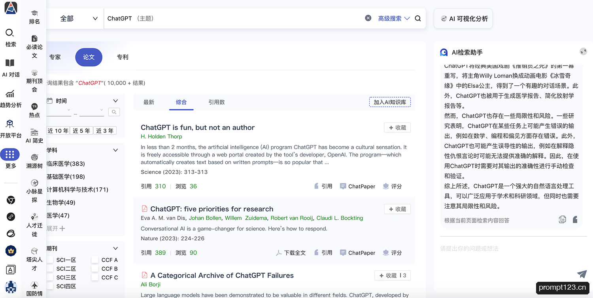Check the CCF B checkbox
The width and height of the screenshot is (593, 298).
click(x=94, y=269)
